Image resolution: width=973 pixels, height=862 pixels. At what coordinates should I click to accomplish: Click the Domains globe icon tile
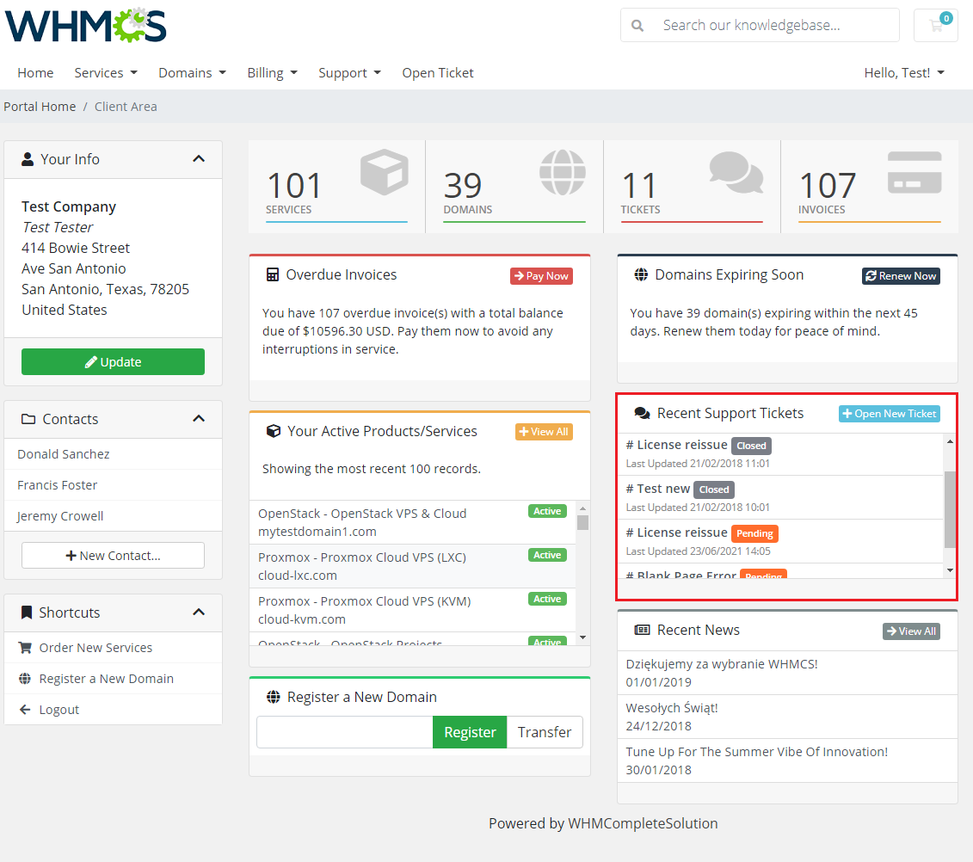coord(562,172)
